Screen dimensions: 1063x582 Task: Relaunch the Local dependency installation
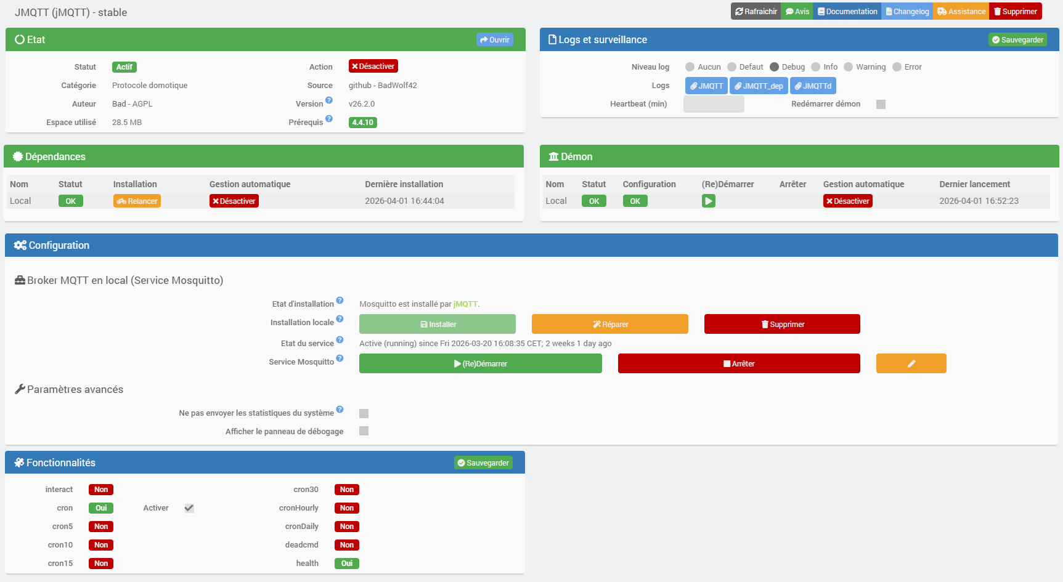click(x=137, y=200)
